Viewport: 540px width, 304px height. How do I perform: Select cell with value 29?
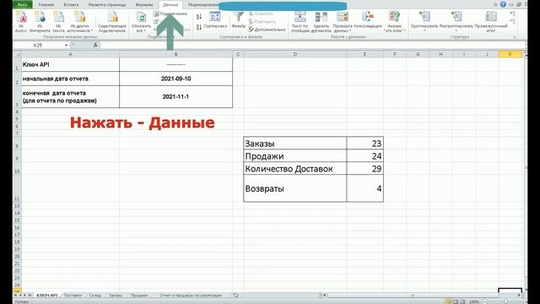365,169
